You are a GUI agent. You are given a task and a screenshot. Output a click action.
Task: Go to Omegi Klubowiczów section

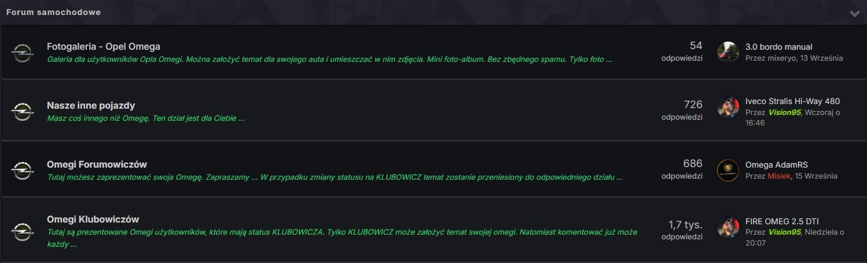(x=93, y=219)
